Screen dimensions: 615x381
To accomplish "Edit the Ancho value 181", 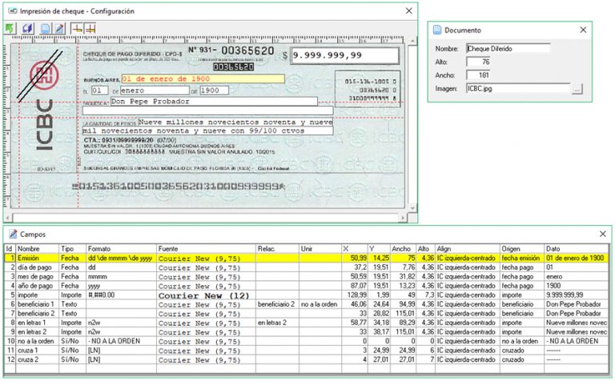I will [478, 75].
